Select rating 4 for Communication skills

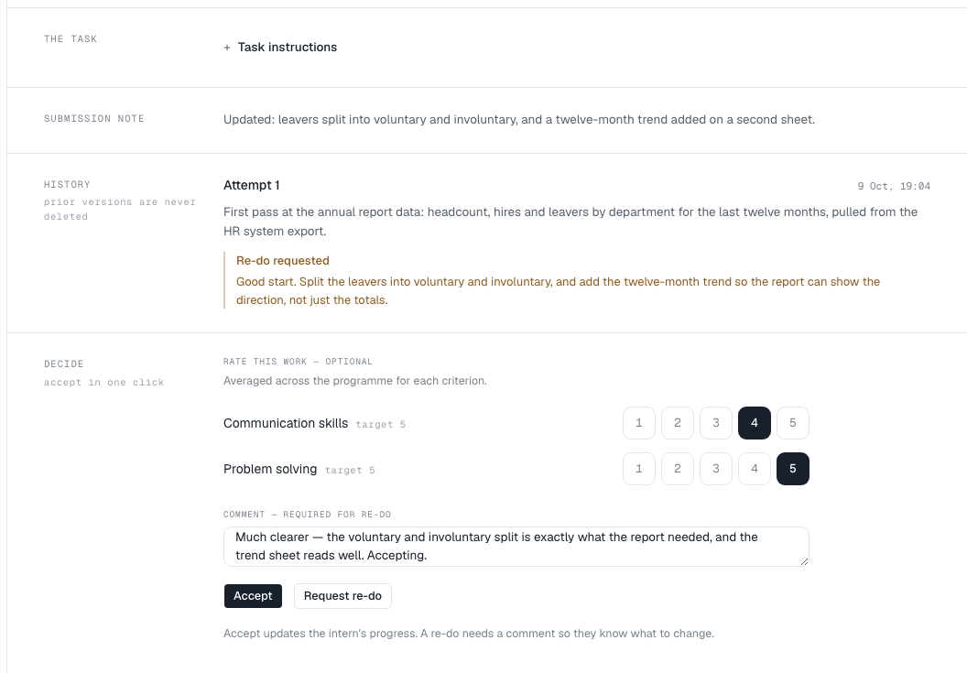point(755,423)
